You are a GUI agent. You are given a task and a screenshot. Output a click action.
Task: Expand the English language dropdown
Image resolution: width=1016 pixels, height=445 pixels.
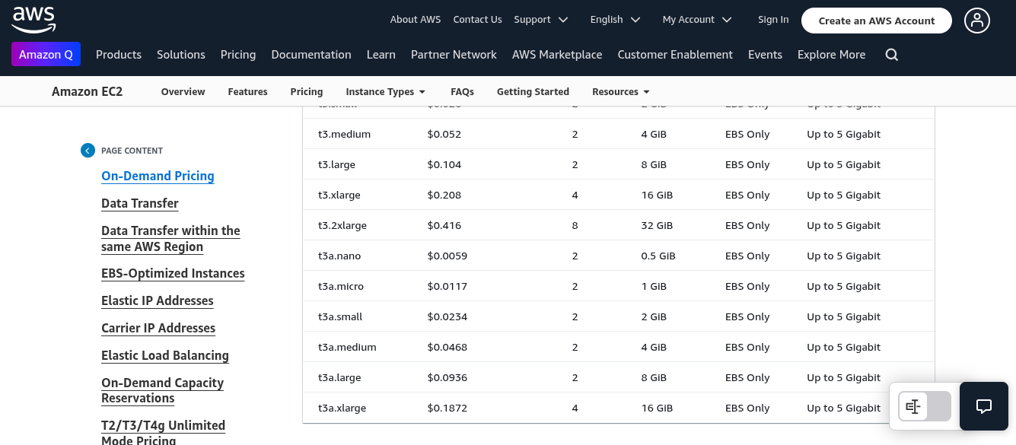[x=615, y=20]
